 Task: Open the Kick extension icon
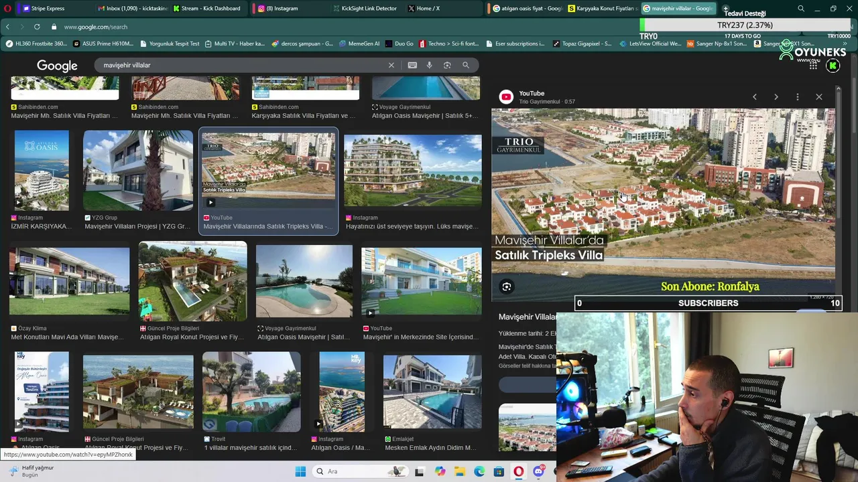(x=833, y=66)
